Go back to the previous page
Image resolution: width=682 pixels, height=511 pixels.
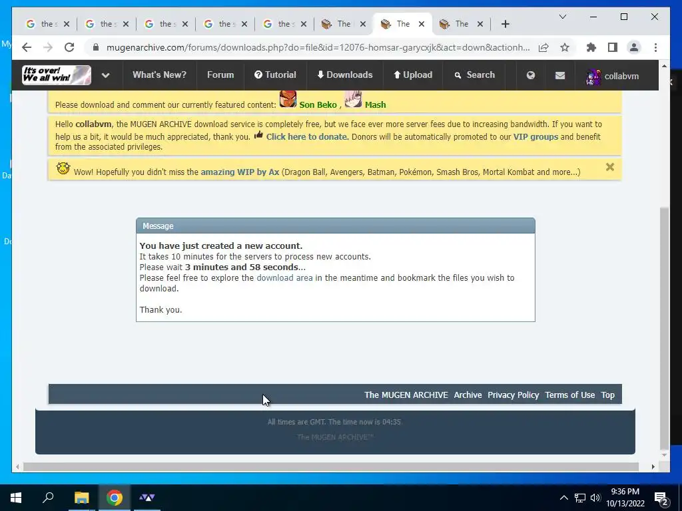point(27,47)
